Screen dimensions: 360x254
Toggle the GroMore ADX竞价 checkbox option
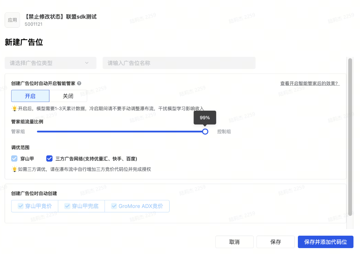(137, 206)
